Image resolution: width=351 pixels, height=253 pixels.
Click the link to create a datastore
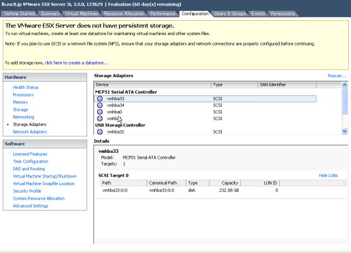coord(76,63)
